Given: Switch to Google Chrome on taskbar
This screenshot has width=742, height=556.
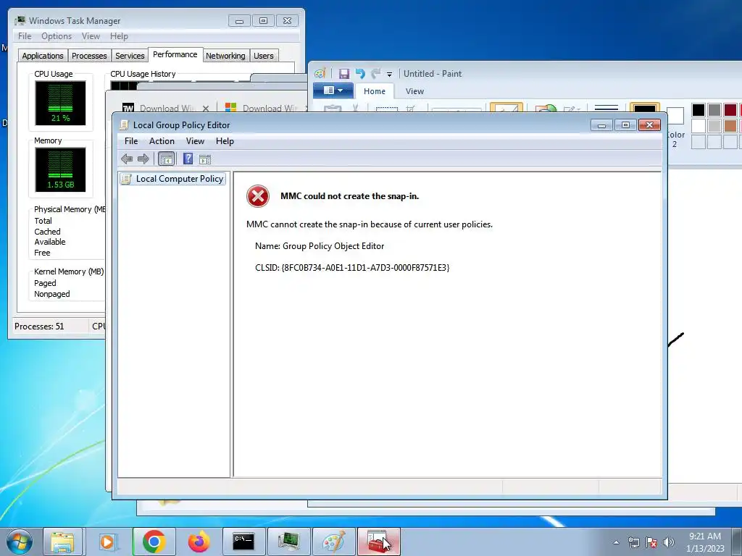Looking at the screenshot, I should (154, 542).
